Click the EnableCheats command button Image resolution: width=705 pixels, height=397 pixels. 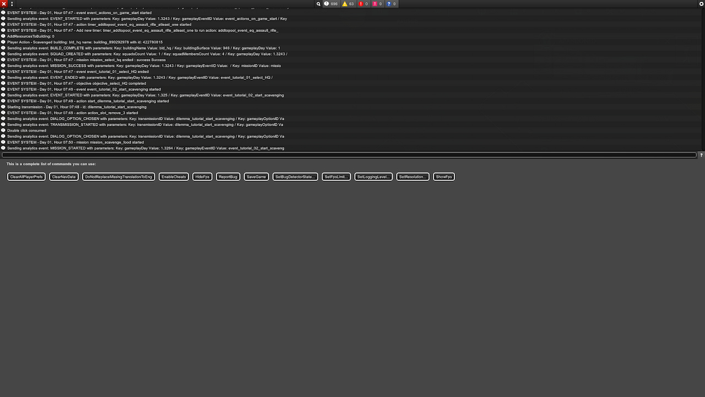(174, 177)
